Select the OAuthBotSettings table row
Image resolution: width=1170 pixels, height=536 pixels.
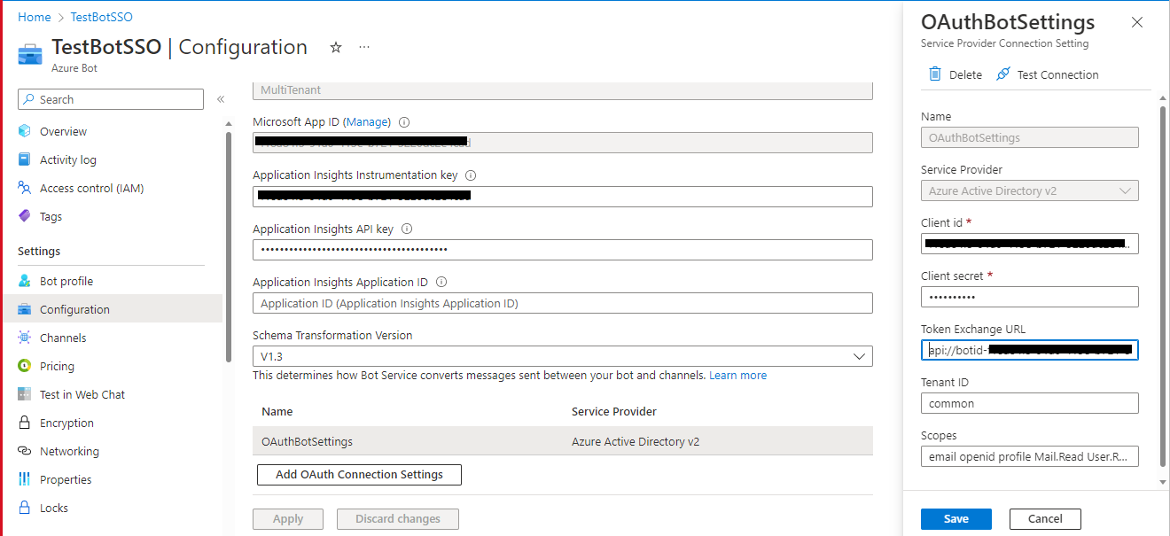563,440
